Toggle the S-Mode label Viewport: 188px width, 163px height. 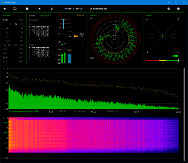tap(80, 15)
